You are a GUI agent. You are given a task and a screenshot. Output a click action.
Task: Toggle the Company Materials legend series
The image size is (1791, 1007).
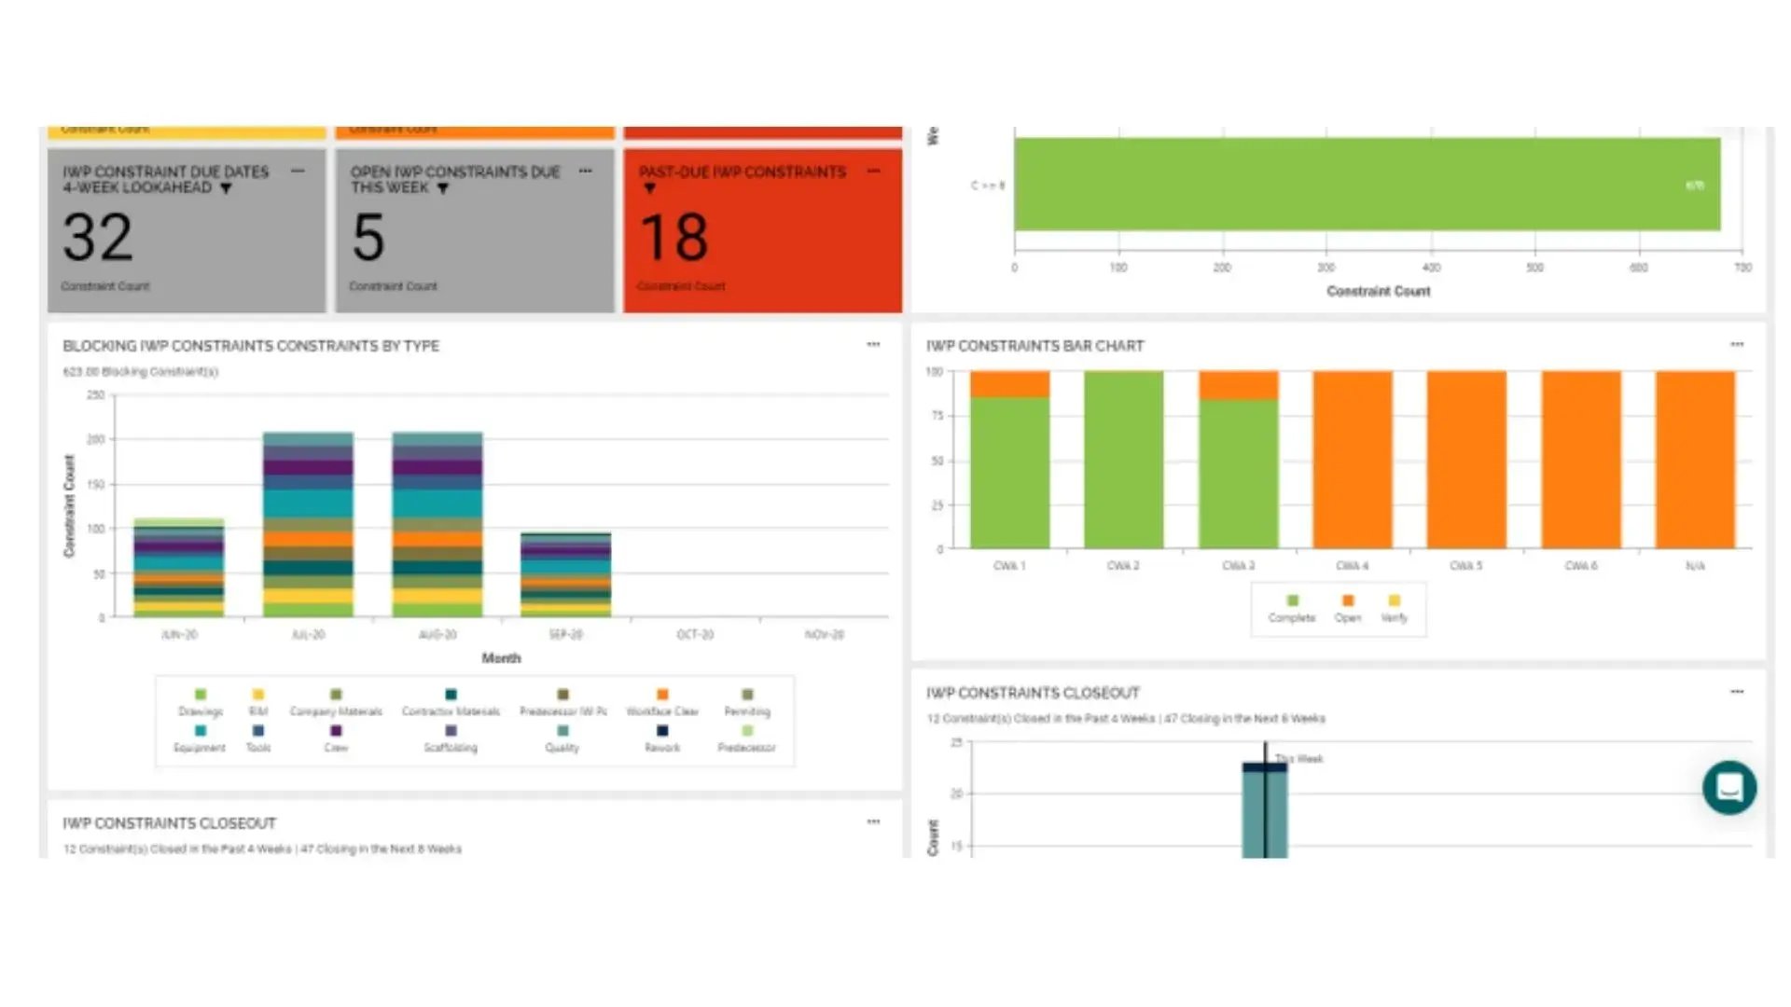(336, 703)
